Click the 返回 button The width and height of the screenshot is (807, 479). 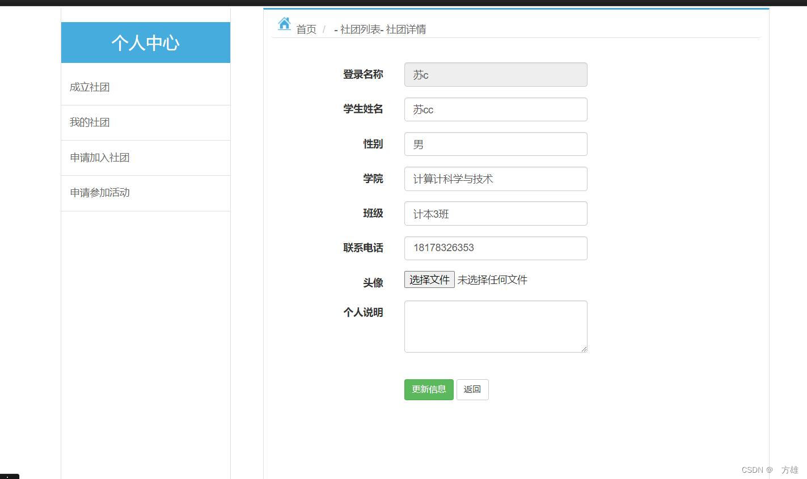click(472, 389)
